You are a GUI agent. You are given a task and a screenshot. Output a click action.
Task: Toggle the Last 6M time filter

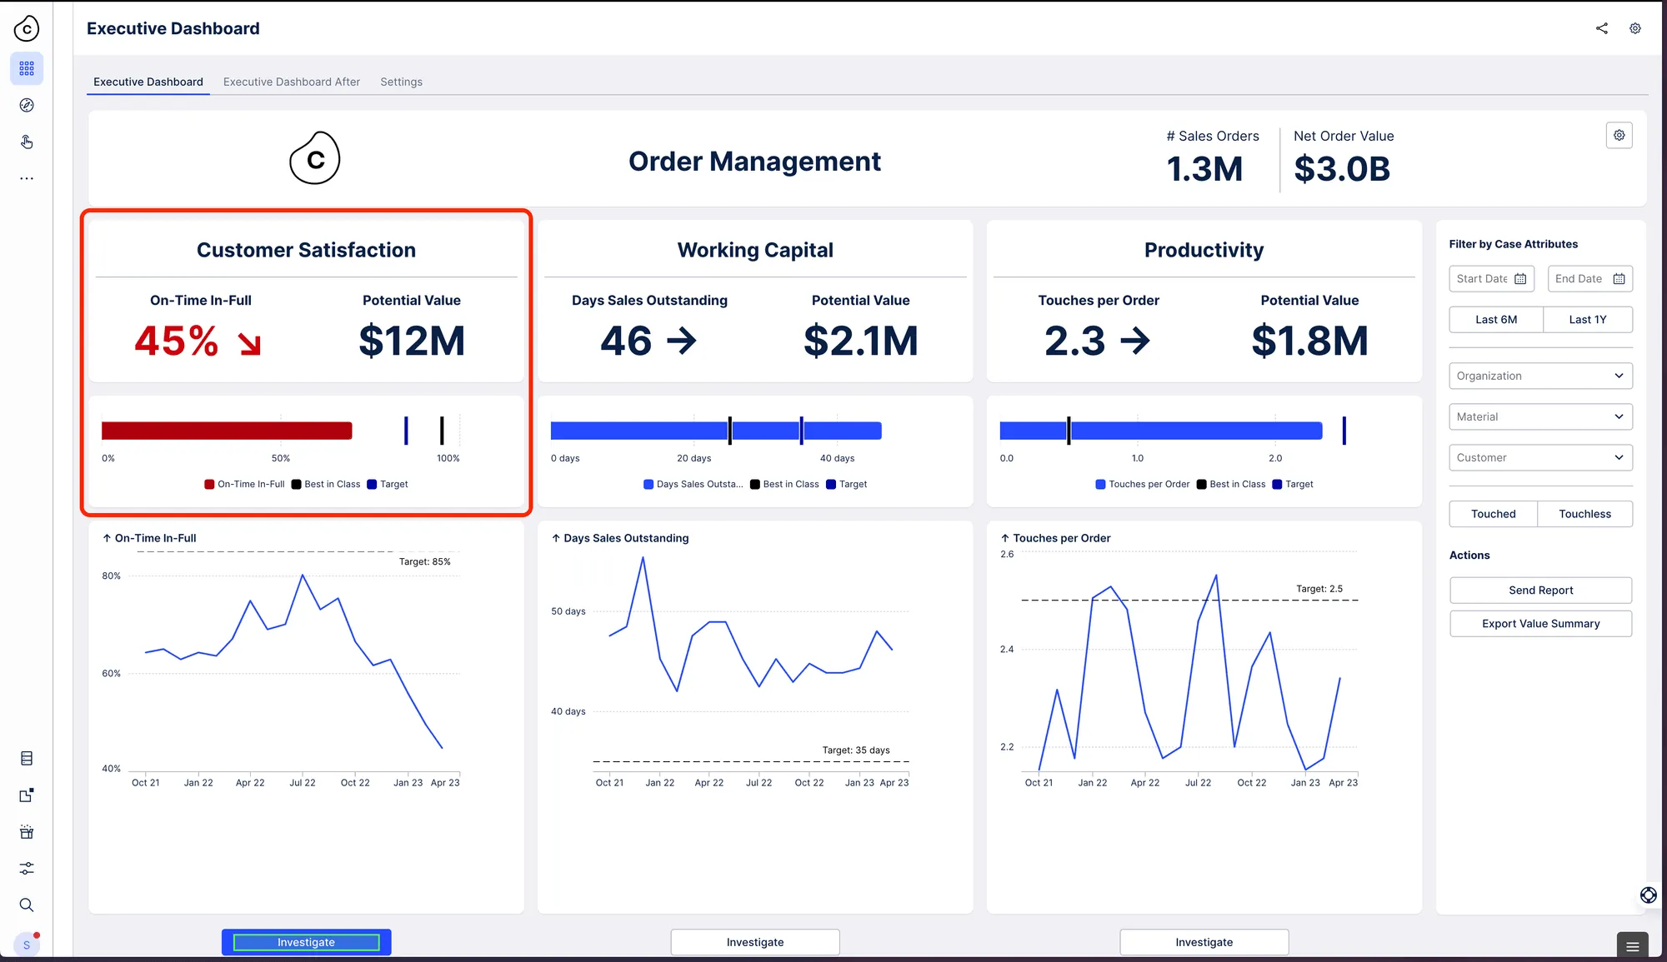[1496, 320]
